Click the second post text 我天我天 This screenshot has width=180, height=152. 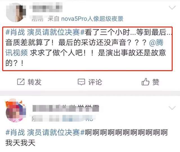(x=20, y=143)
